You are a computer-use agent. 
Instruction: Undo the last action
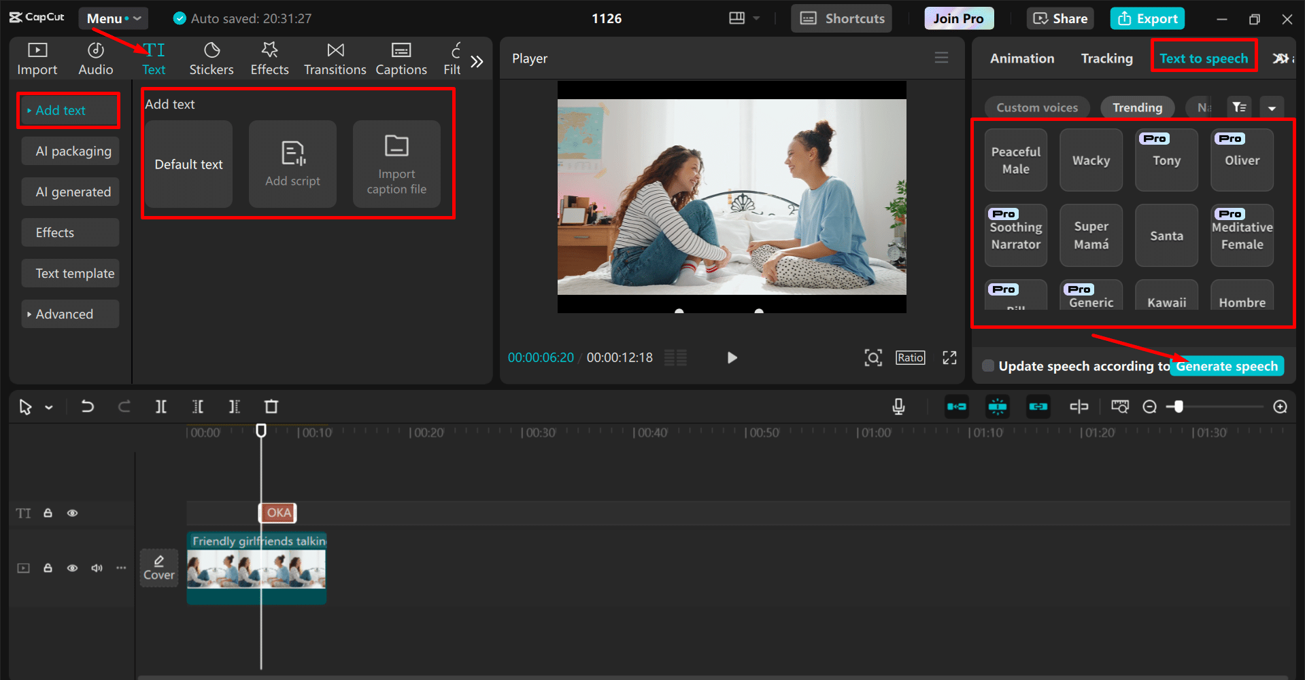(88, 407)
